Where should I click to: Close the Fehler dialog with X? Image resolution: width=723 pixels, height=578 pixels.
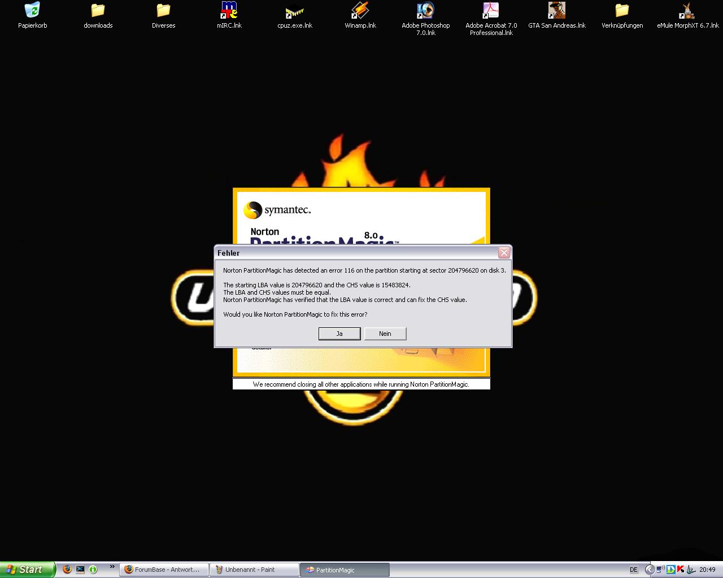click(x=504, y=252)
